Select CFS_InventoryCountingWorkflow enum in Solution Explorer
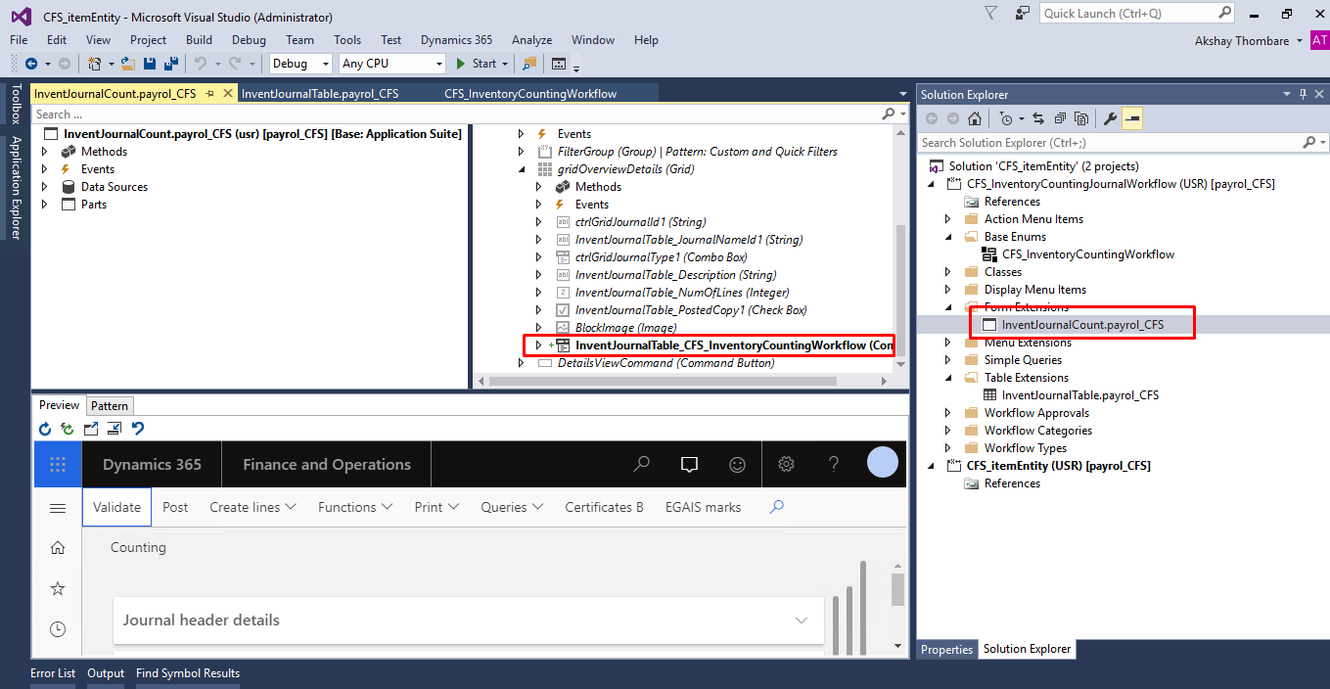The width and height of the screenshot is (1330, 689). 1087,254
